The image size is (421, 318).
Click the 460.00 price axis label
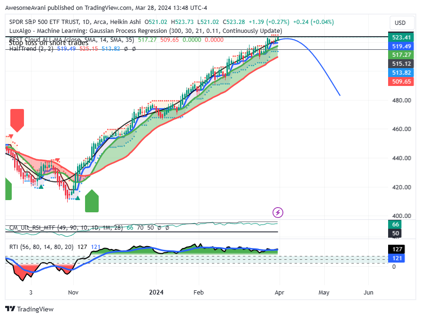[401, 129]
